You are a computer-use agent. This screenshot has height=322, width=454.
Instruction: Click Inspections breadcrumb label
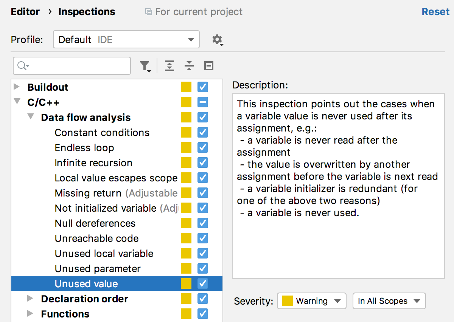pos(87,12)
